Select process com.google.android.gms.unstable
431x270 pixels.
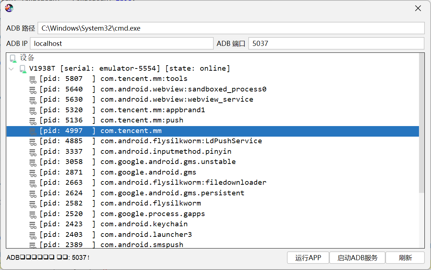point(138,162)
